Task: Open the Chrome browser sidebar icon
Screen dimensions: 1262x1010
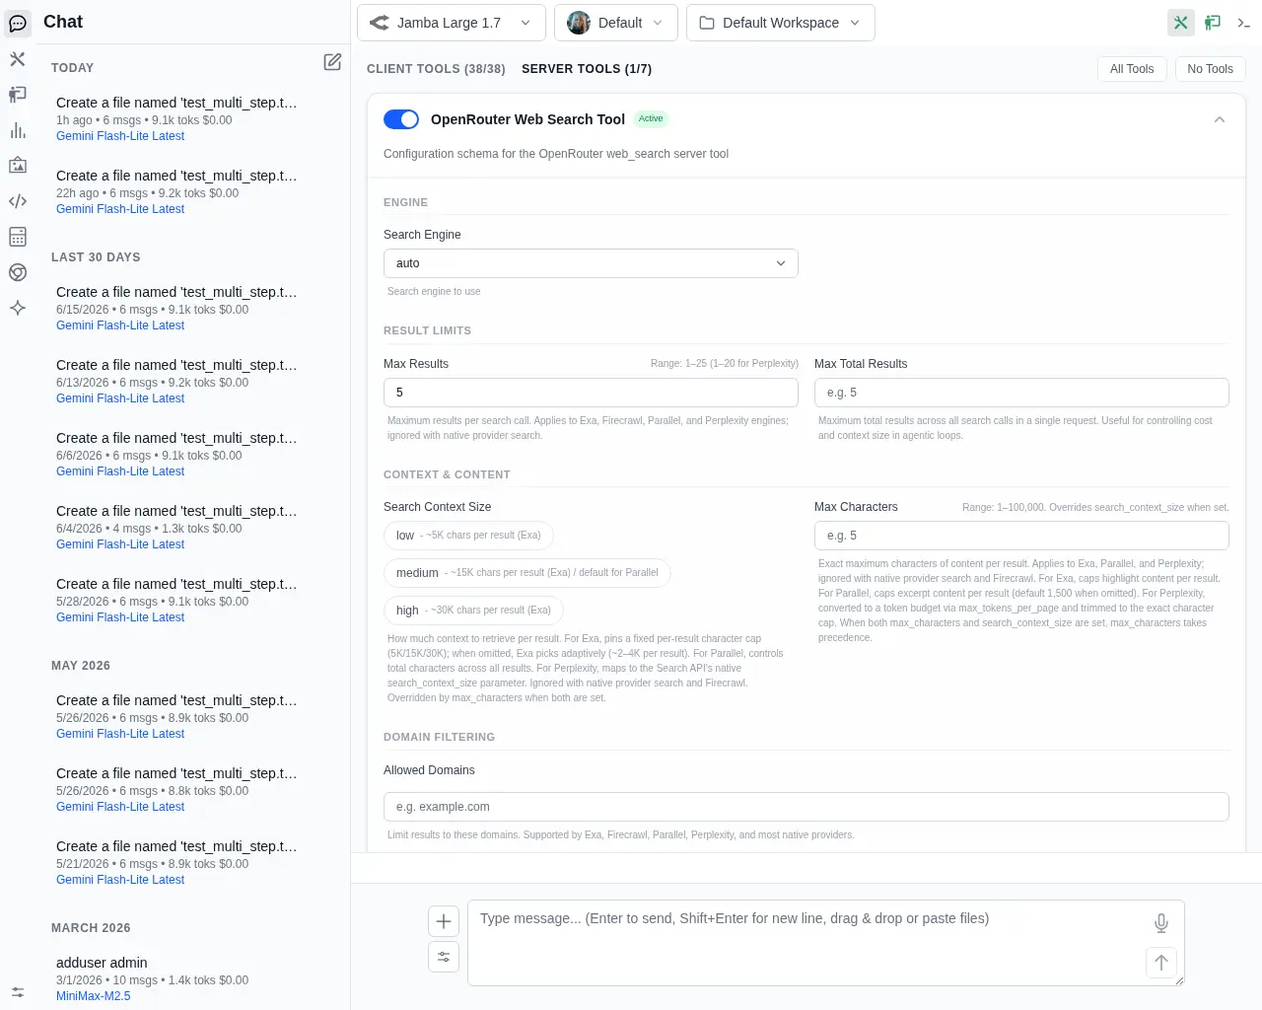Action: point(18,272)
